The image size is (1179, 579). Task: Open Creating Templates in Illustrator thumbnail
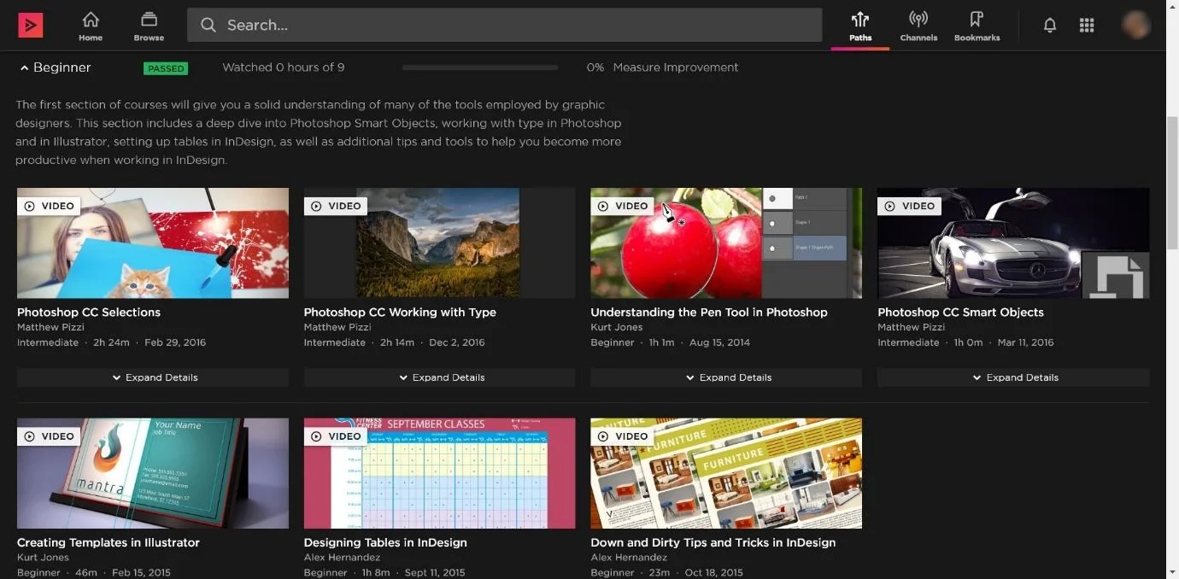[x=153, y=473]
